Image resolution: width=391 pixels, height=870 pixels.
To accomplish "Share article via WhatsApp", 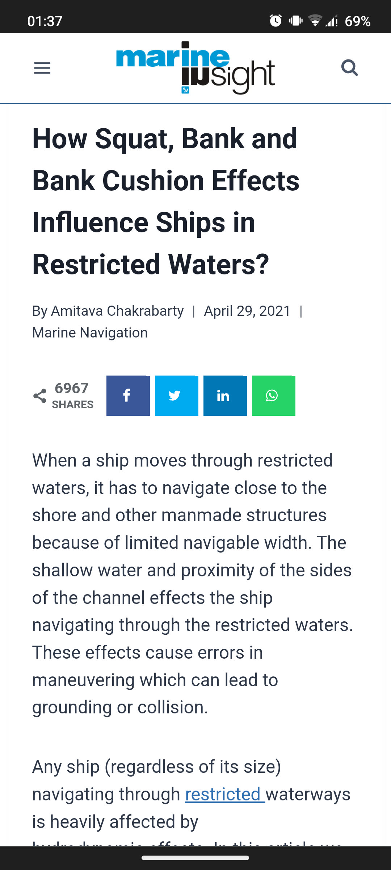I will click(x=273, y=395).
